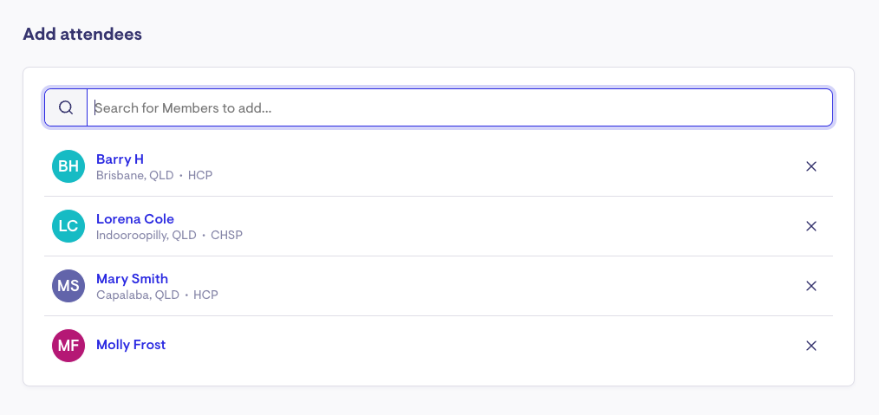
Task: Remove Barry H from attendees
Action: tap(811, 166)
